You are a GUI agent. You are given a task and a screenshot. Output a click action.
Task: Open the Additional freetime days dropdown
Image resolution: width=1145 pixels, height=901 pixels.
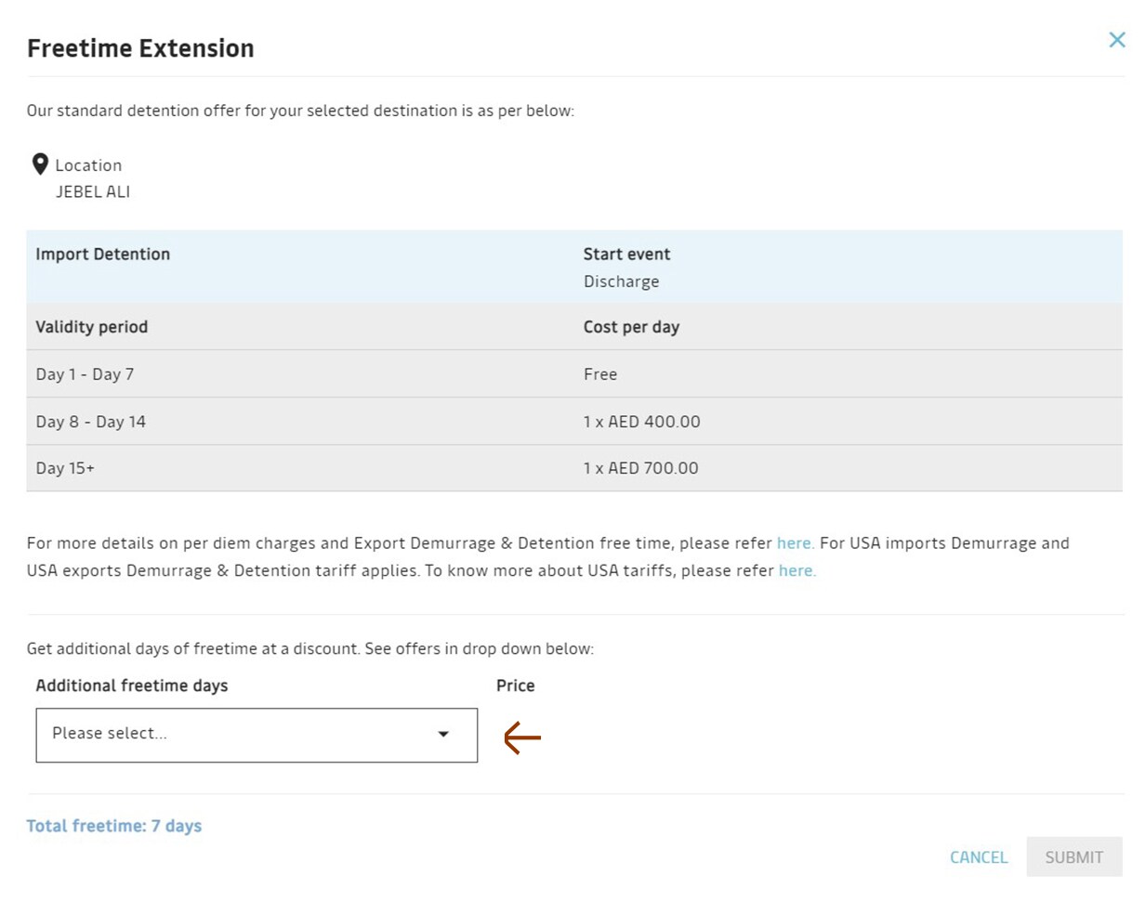256,735
